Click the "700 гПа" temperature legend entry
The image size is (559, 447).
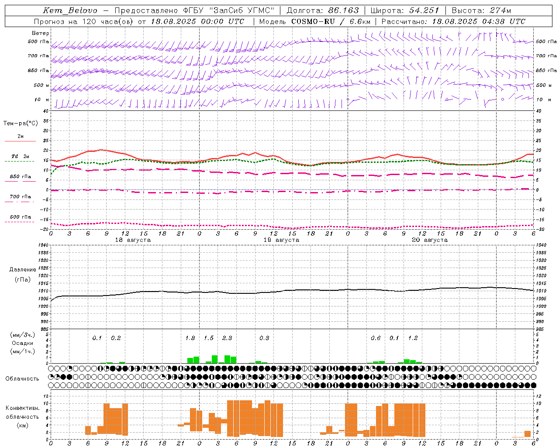(21, 197)
